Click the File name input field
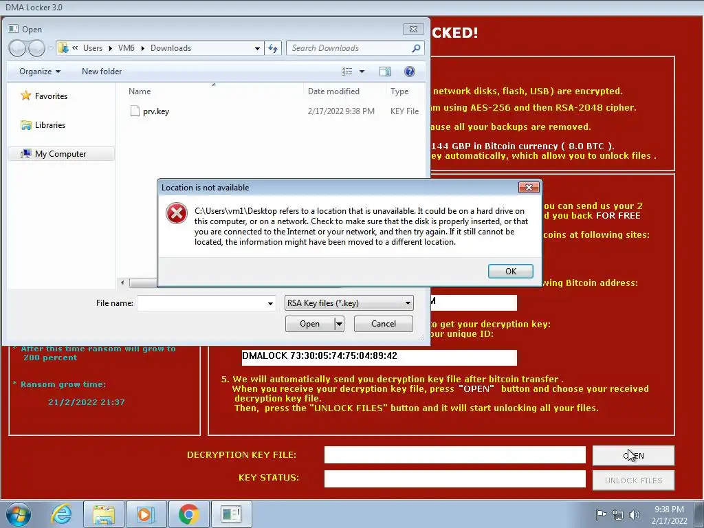Image resolution: width=704 pixels, height=528 pixels. (201, 303)
